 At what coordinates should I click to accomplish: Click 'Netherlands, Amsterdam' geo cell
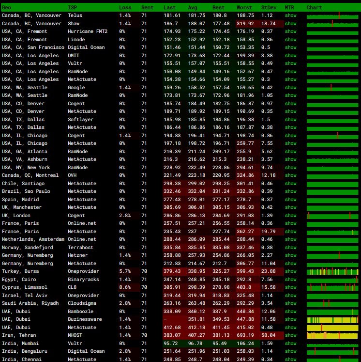(33, 239)
